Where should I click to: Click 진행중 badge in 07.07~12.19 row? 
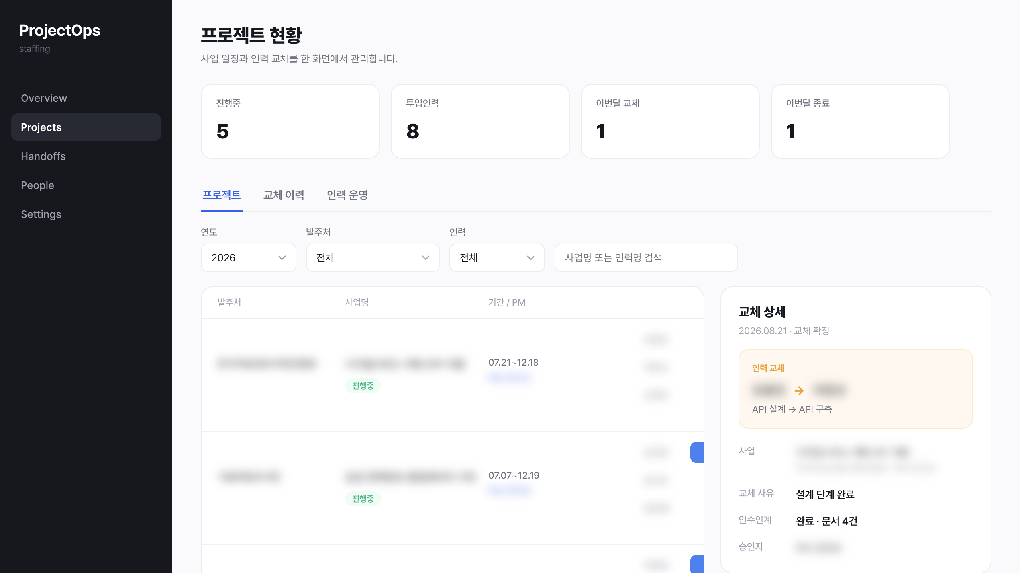coord(363,499)
